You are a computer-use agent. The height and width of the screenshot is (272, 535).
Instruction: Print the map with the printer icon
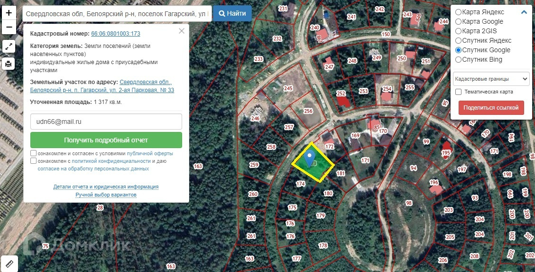point(9,64)
